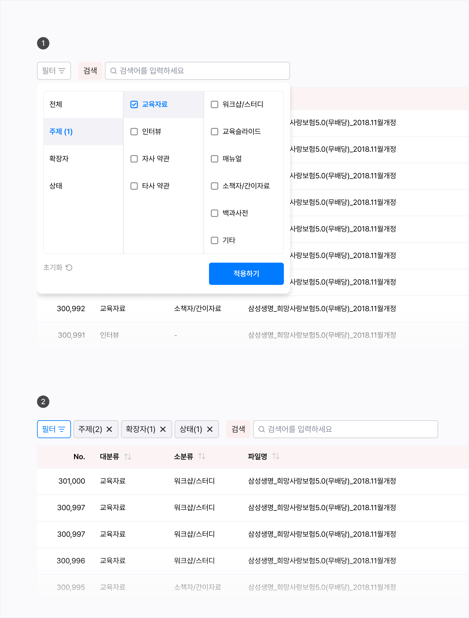Viewport: 469px width, 618px height.
Task: Remove the 주제(2) filter chip via X
Action: [x=109, y=429]
